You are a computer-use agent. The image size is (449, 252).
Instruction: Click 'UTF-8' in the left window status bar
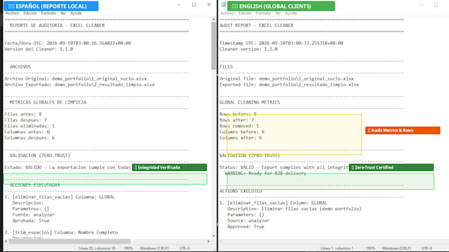coord(185,248)
